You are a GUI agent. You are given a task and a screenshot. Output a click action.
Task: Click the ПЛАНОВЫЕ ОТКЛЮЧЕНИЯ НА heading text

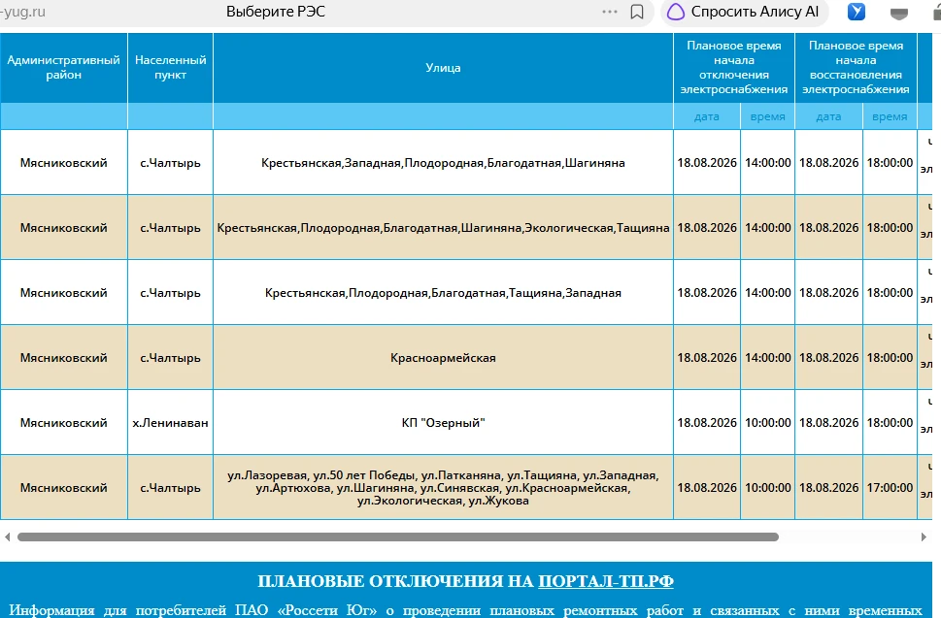(395, 581)
